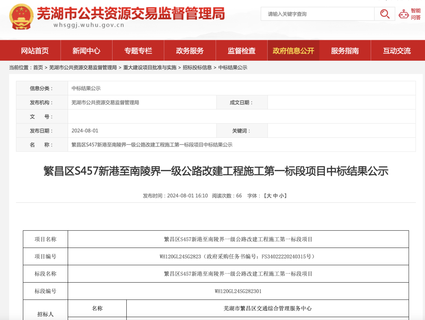The width and height of the screenshot is (425, 320).
Task: Click the 名称 row title text
Action: click(152, 145)
